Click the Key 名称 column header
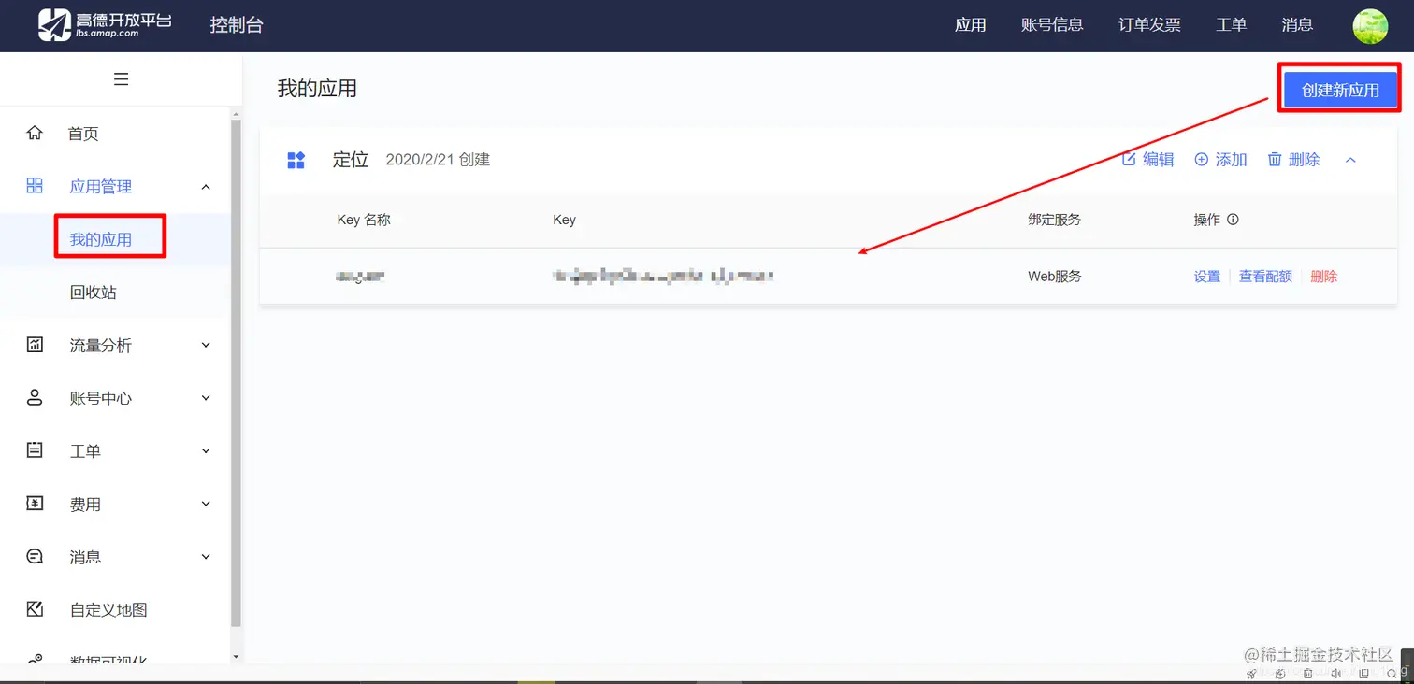 364,220
